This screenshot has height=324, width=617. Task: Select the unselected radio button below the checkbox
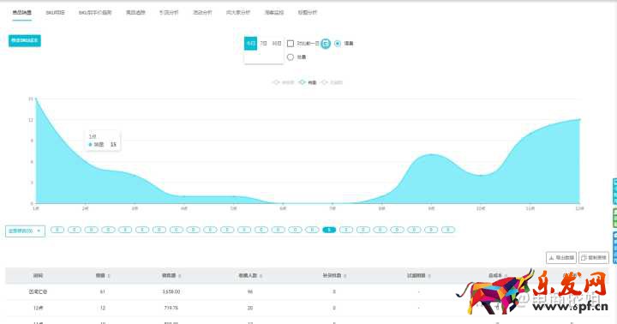pos(291,57)
